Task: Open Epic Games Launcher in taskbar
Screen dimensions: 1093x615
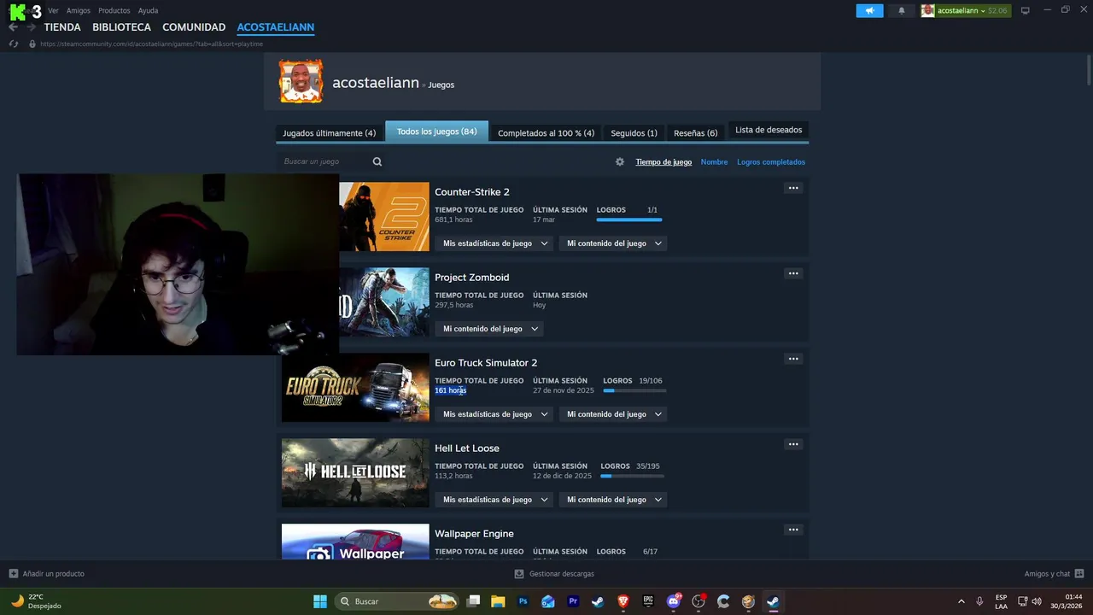Action: pos(648,601)
